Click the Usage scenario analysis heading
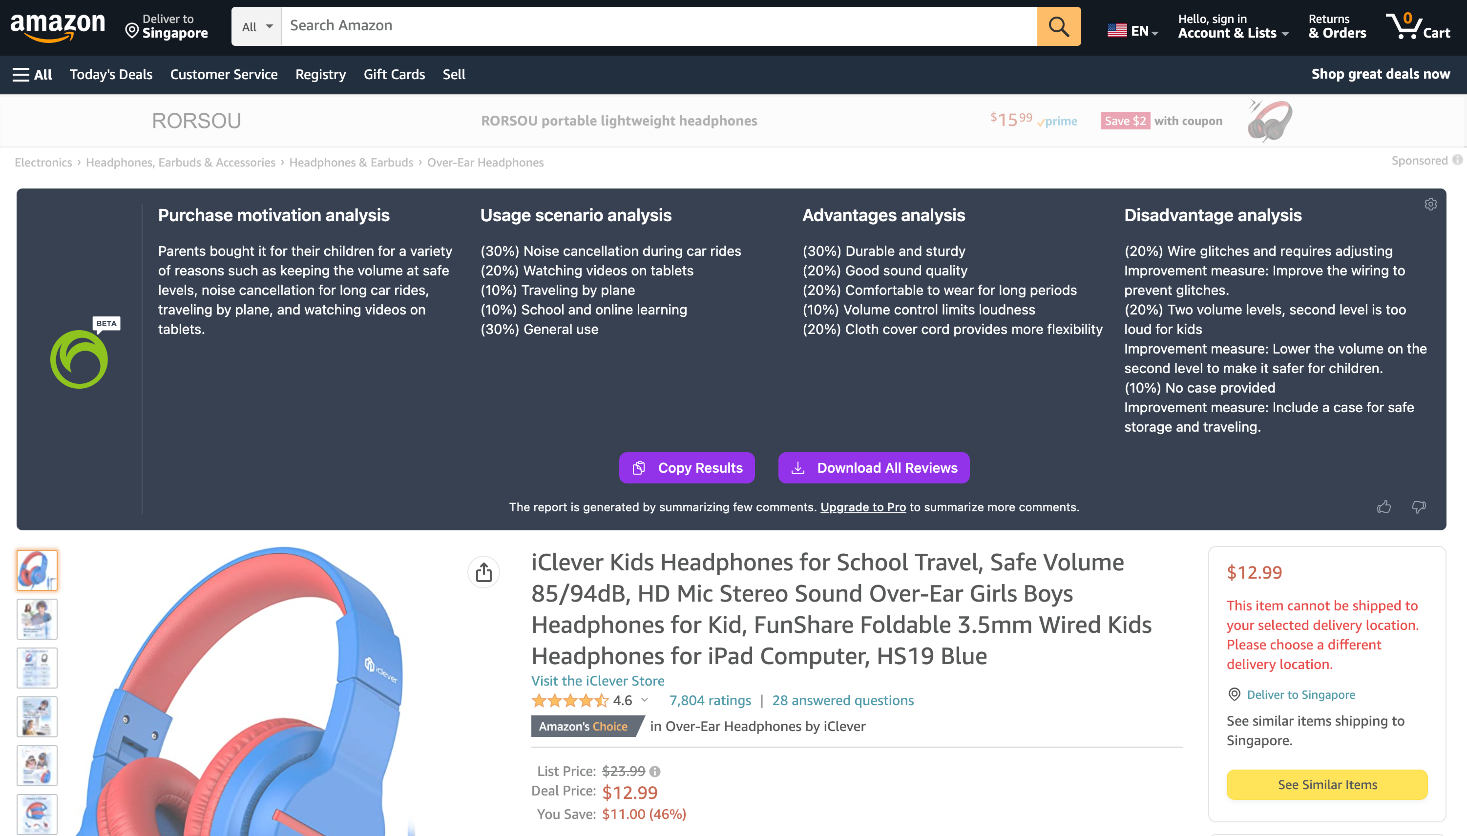The width and height of the screenshot is (1467, 836). 575,215
